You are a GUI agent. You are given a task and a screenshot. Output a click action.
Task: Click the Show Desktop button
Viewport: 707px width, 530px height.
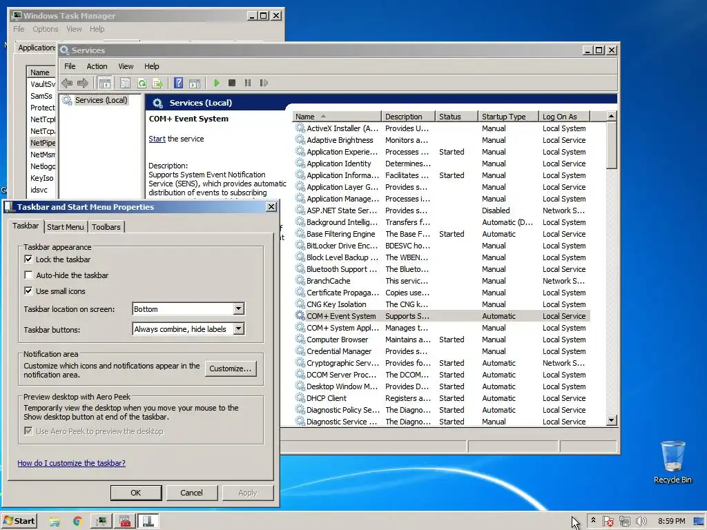tap(699, 522)
